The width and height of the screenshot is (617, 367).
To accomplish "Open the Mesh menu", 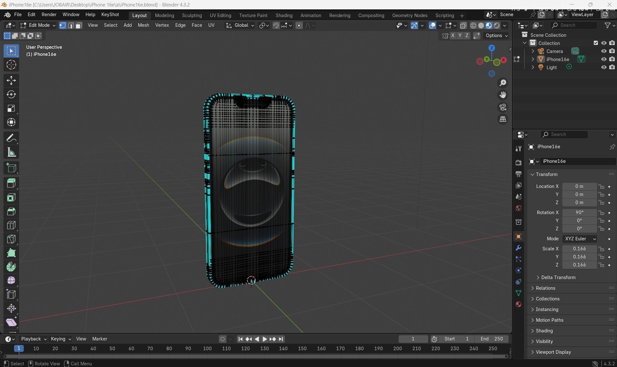I will [x=143, y=25].
